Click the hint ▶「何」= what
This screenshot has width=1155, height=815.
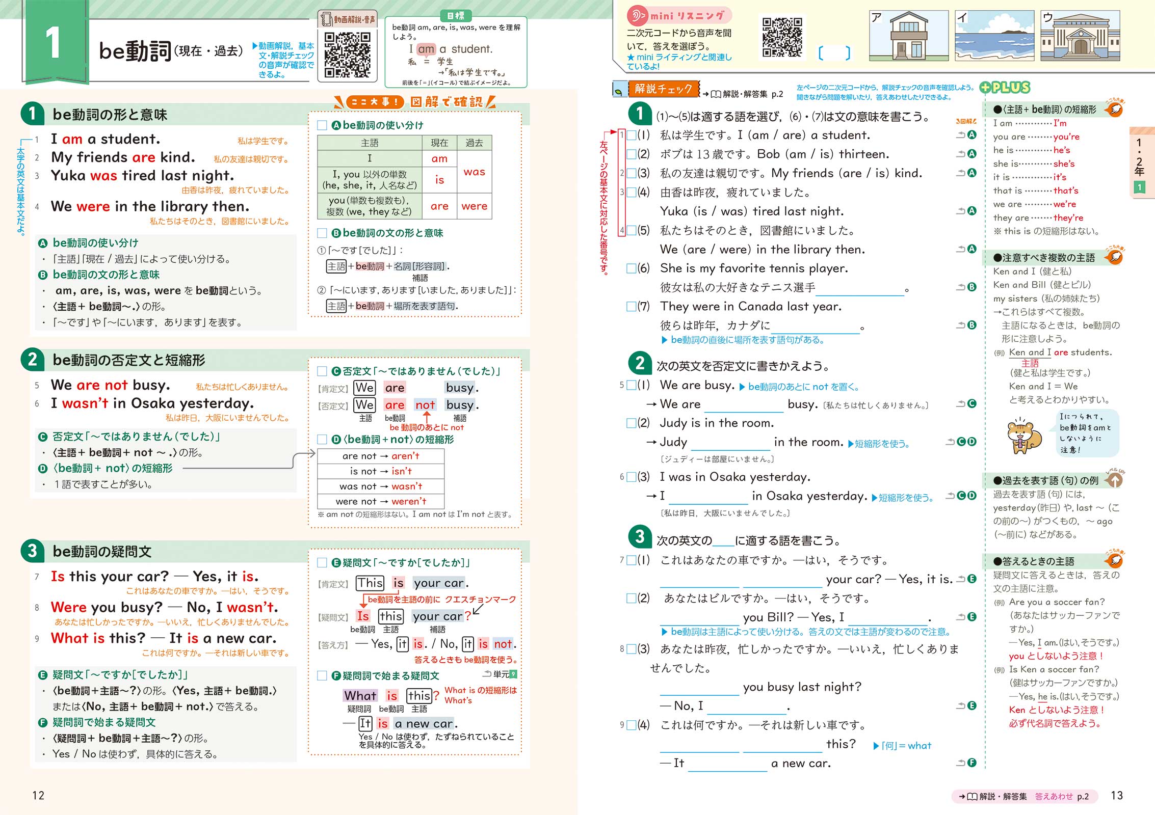point(902,746)
